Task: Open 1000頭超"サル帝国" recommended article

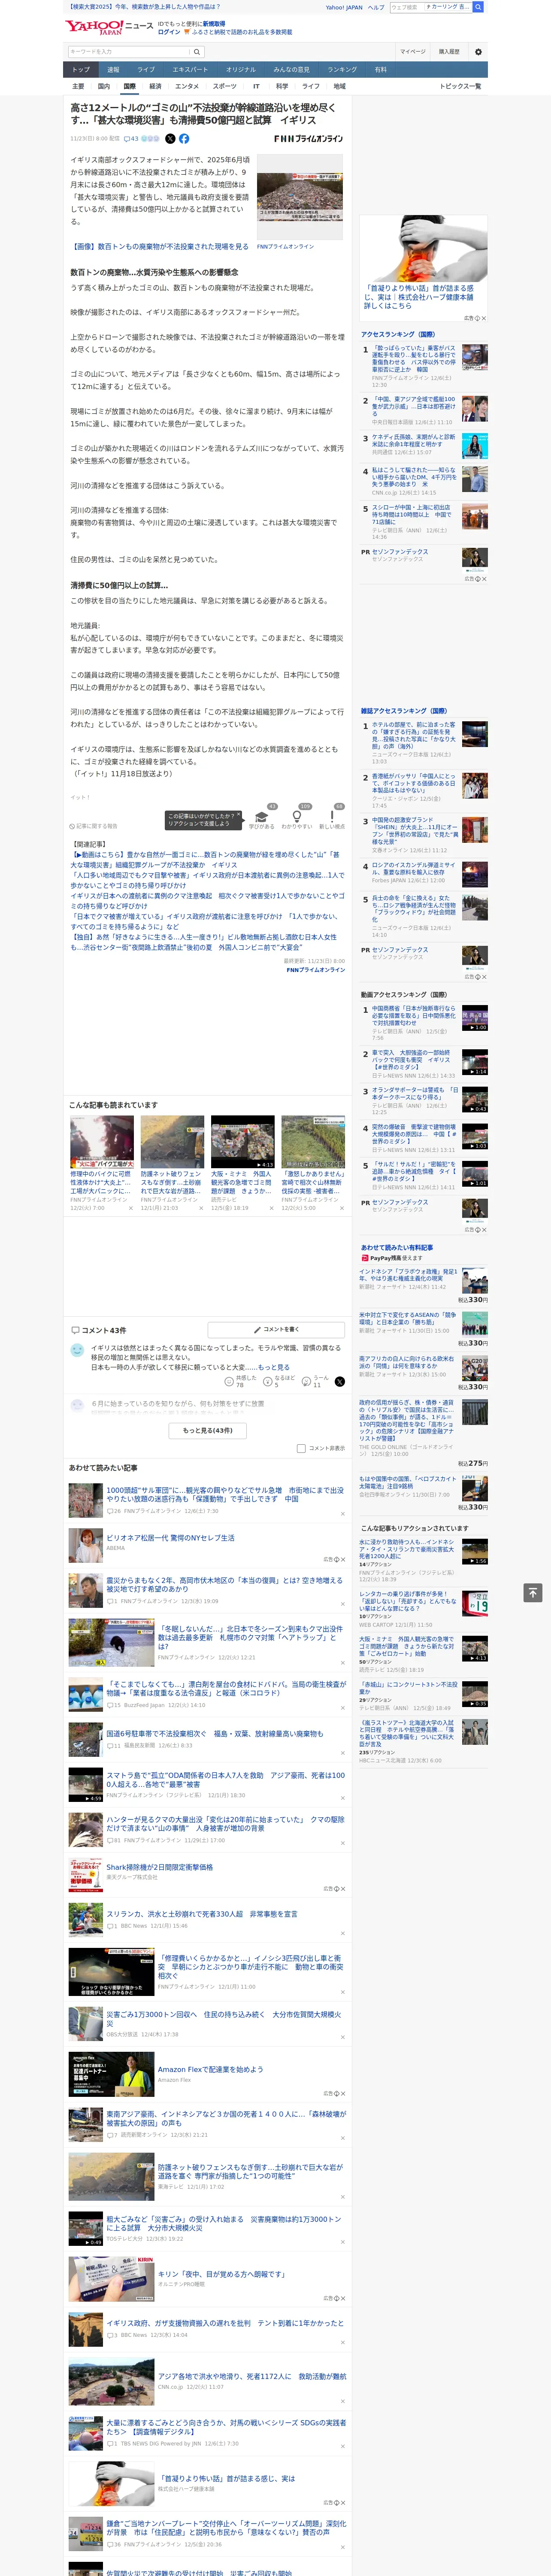Action: 225,1494
